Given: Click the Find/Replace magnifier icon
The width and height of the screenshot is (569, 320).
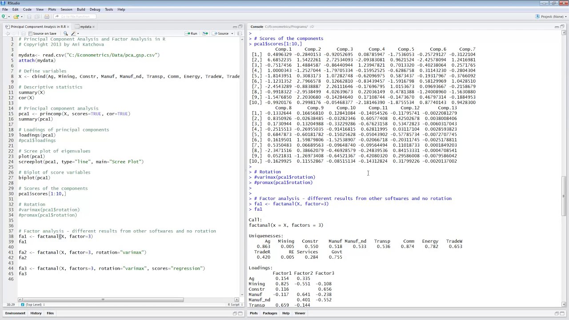Looking at the screenshot, I should click(x=66, y=33).
